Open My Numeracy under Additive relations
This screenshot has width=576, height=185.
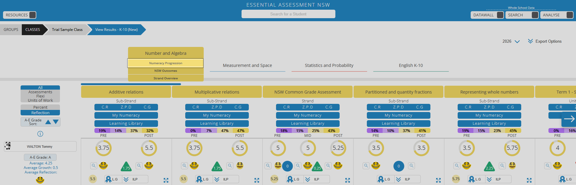(x=126, y=115)
